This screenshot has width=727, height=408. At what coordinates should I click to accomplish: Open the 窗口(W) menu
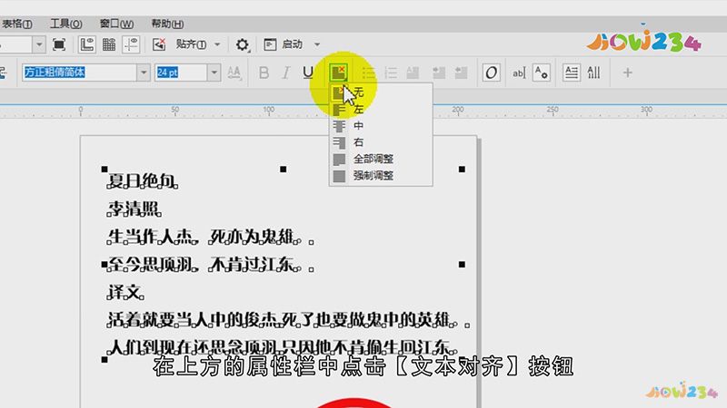116,24
